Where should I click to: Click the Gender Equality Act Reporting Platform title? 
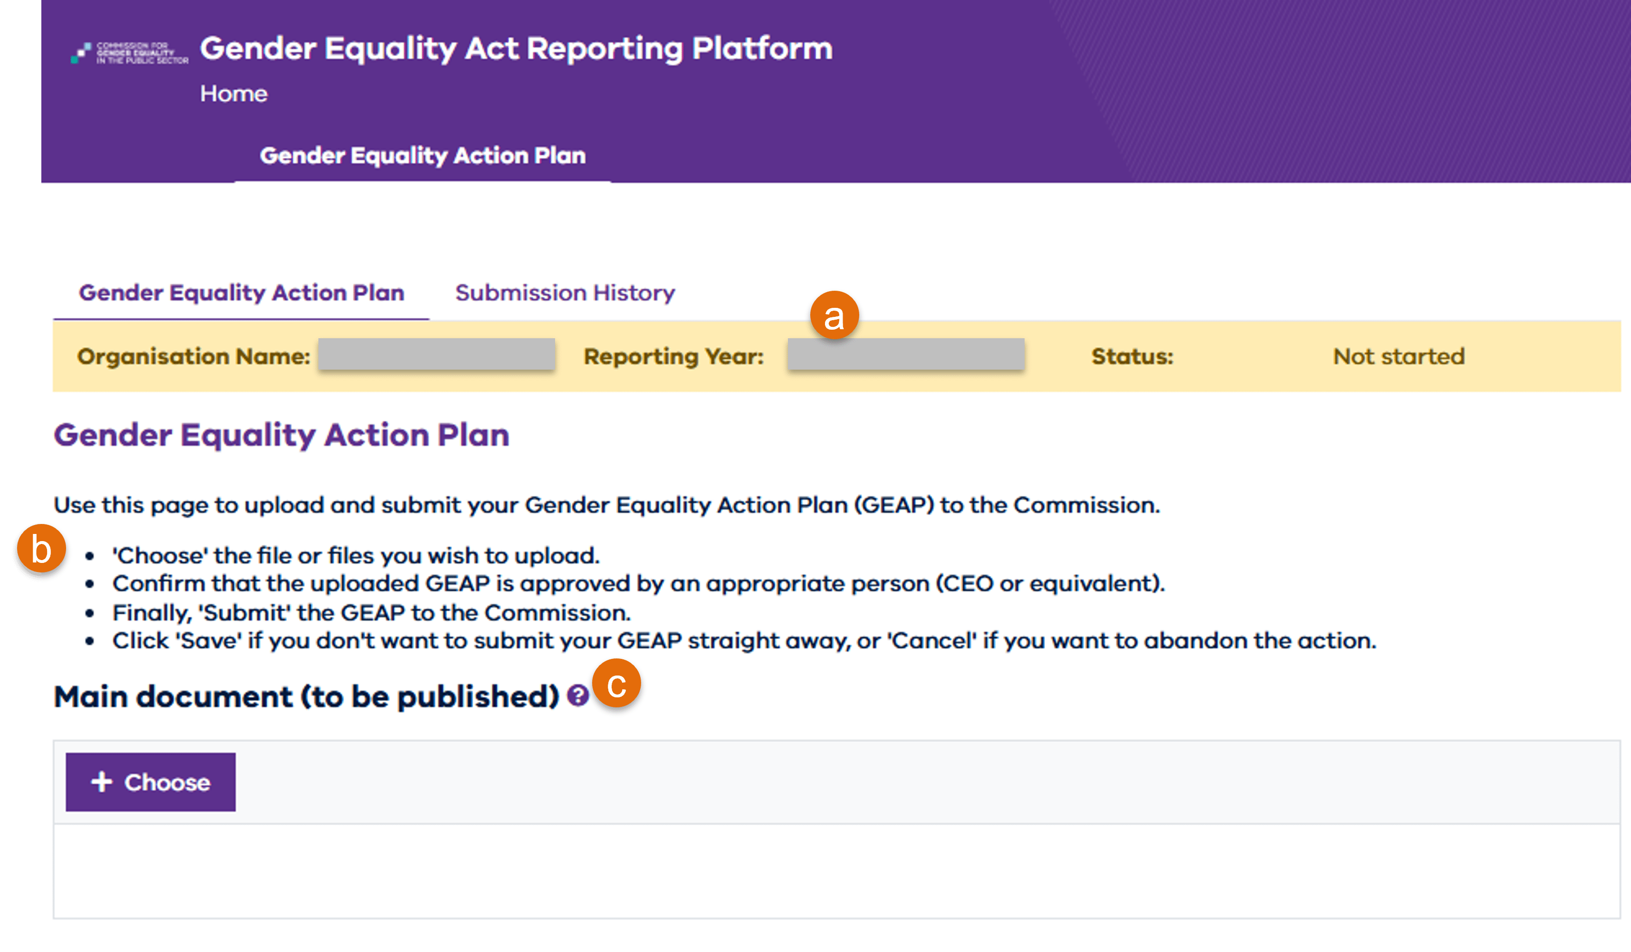pos(516,48)
